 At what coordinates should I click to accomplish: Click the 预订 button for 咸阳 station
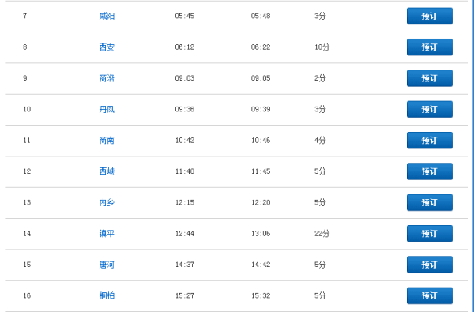coord(430,16)
